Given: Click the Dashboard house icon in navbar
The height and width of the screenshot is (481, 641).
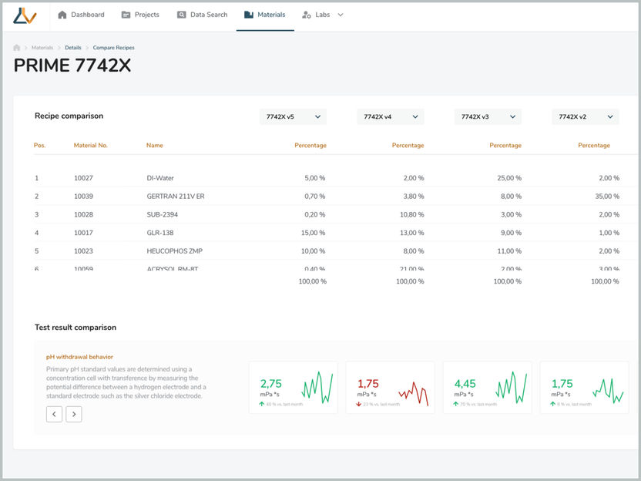Looking at the screenshot, I should (62, 15).
